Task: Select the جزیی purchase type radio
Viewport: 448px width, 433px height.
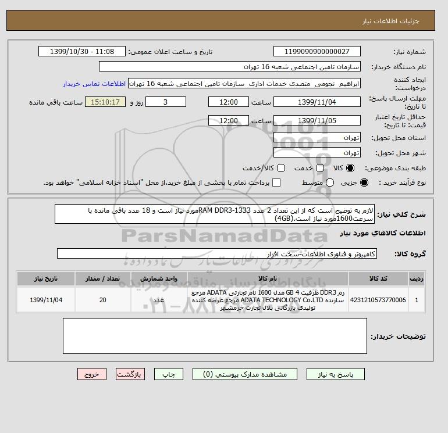Action: click(364, 182)
